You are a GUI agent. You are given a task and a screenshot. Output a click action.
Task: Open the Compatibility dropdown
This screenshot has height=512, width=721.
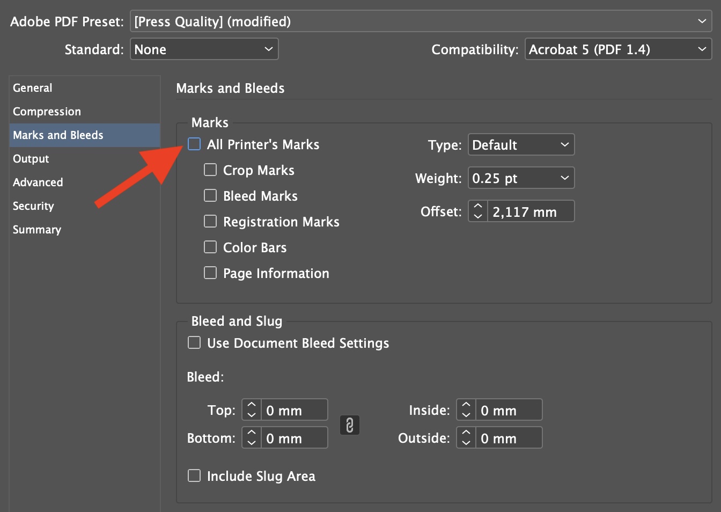coord(618,49)
